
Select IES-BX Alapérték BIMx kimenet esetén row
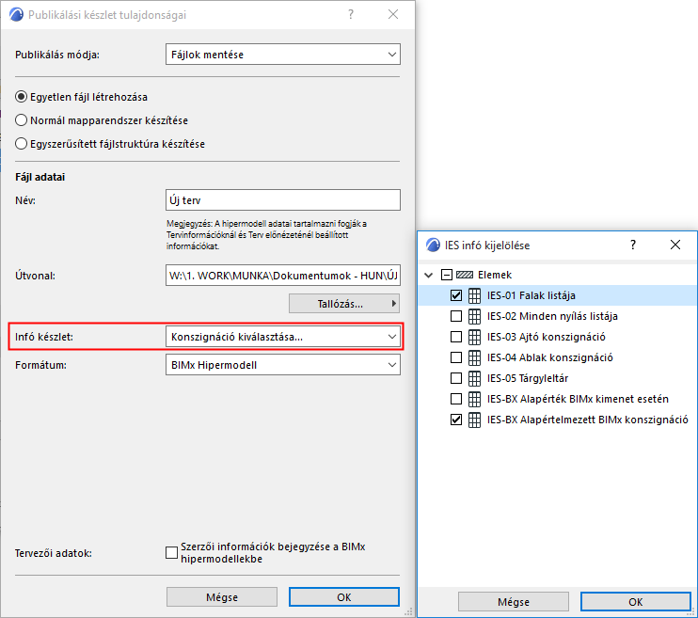pos(557,399)
